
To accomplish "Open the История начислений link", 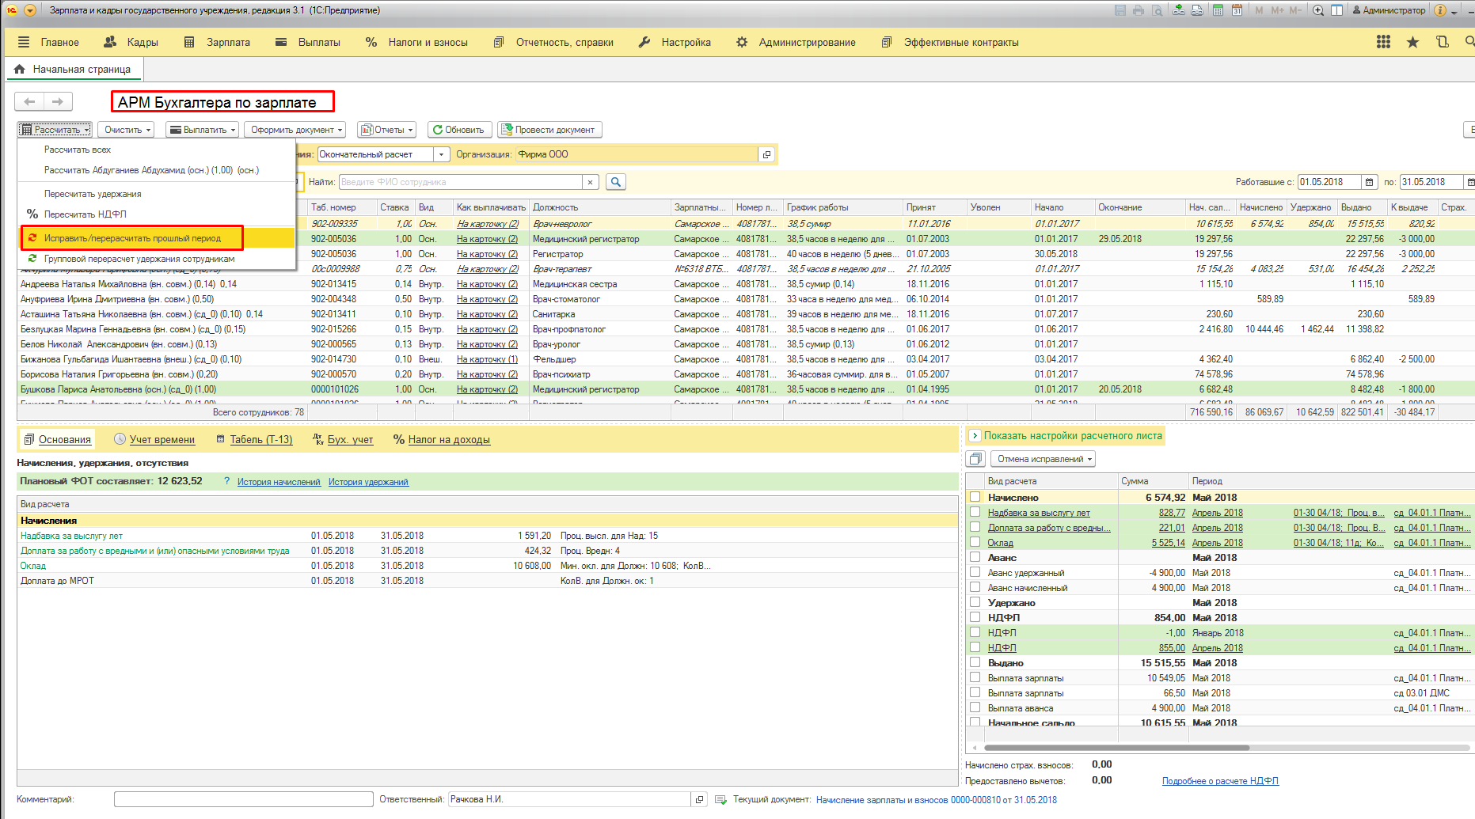I will point(279,482).
